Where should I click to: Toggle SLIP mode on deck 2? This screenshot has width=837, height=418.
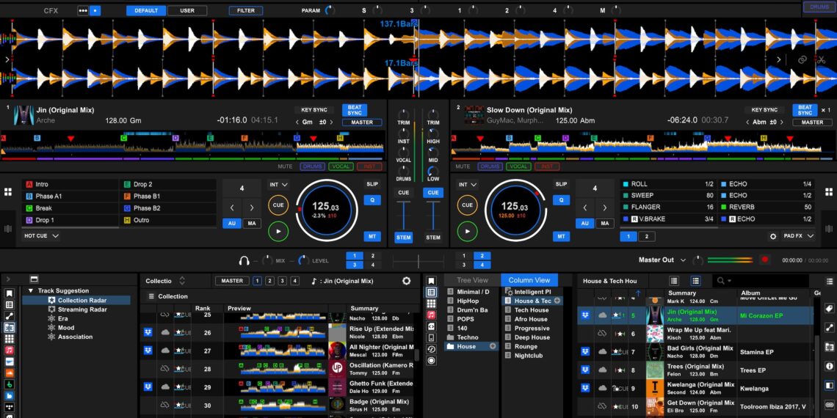coord(562,184)
